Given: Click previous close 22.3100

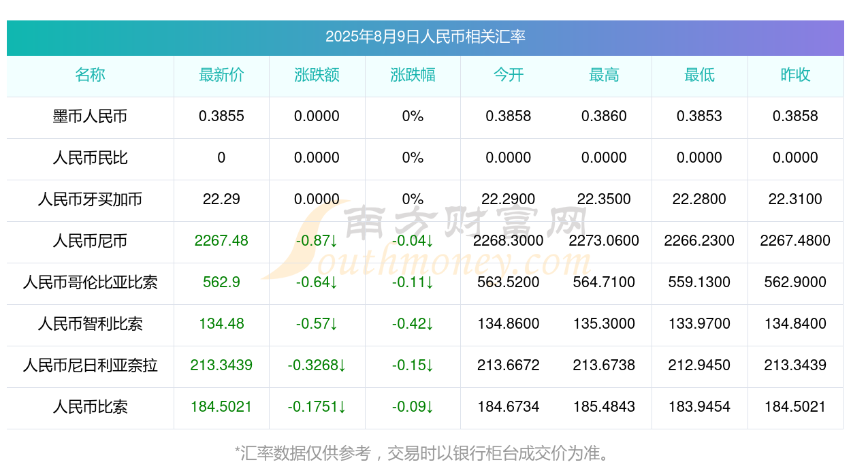Looking at the screenshot, I should [795, 199].
